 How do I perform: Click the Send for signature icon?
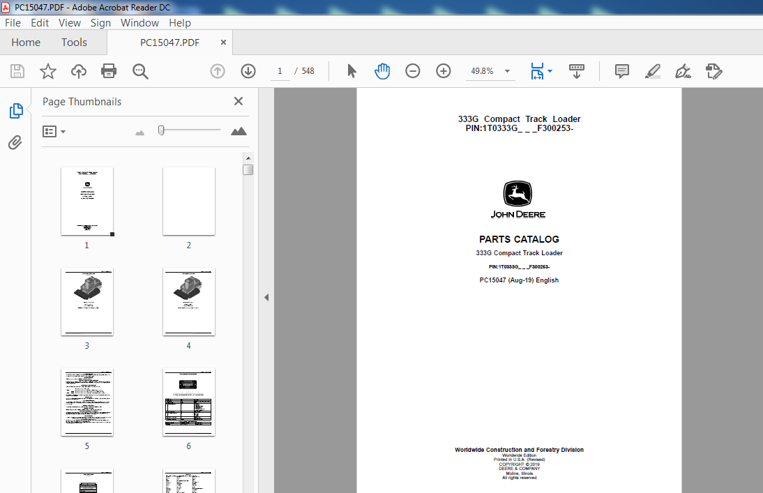tap(714, 71)
